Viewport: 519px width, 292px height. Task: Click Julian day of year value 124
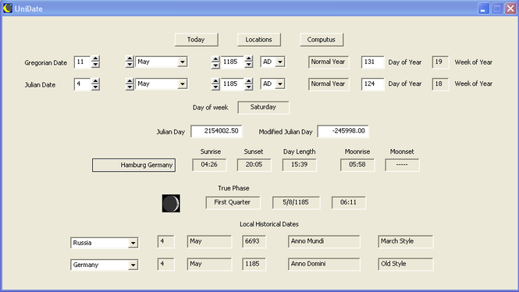coord(373,84)
